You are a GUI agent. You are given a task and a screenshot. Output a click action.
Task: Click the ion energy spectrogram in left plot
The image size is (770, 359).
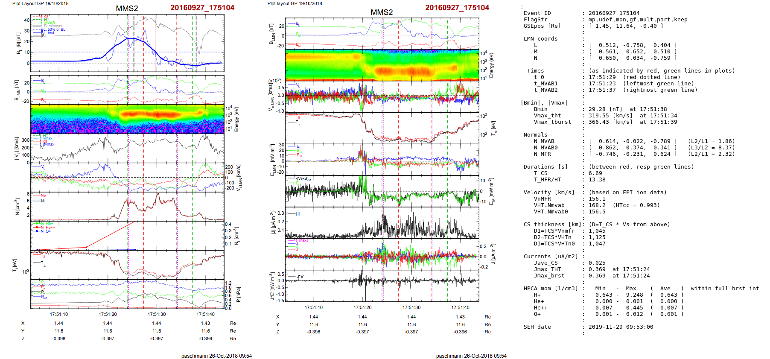click(127, 119)
